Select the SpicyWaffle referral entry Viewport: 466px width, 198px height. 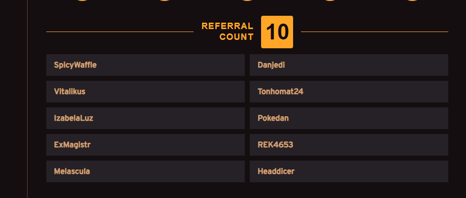pyautogui.click(x=145, y=65)
